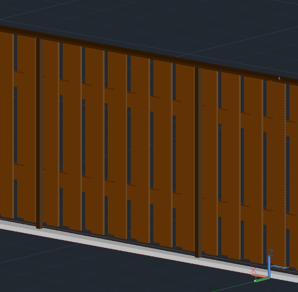Click the green Y axis of the UCS icon

pos(262,279)
